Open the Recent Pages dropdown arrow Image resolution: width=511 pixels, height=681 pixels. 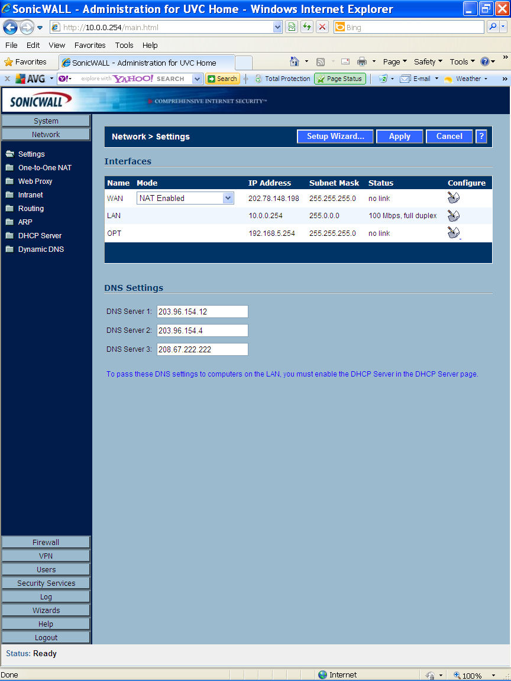click(40, 27)
